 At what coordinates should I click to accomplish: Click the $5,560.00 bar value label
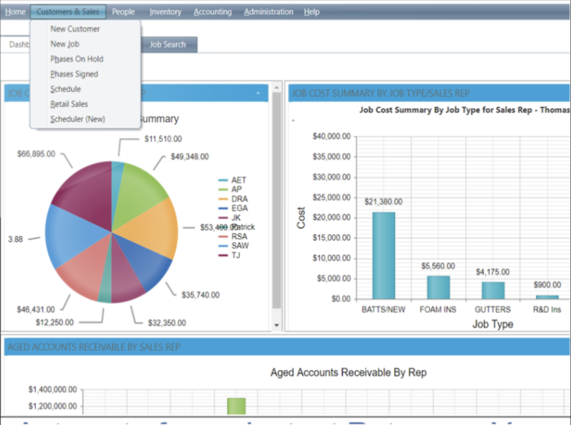(438, 266)
